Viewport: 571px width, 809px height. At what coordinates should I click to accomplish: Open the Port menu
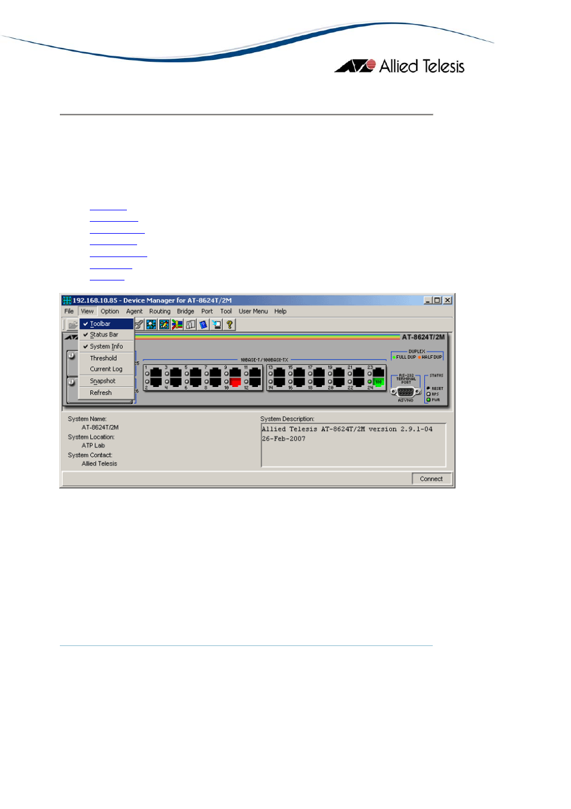207,312
